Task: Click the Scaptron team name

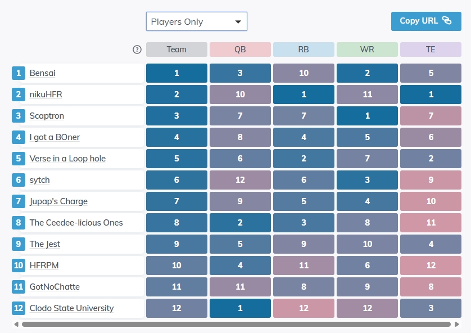Action: 47,116
